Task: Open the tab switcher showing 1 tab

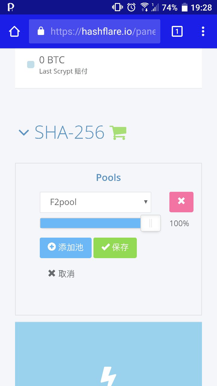Action: tap(177, 31)
